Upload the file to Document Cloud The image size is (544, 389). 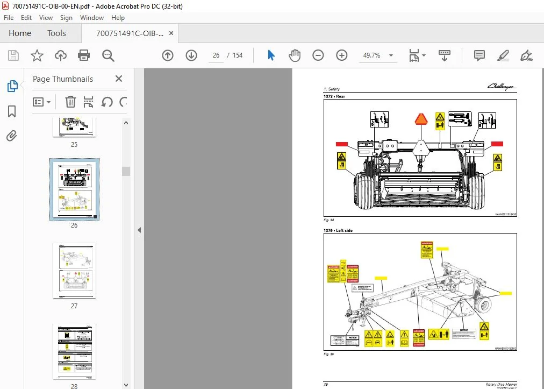pyautogui.click(x=61, y=55)
